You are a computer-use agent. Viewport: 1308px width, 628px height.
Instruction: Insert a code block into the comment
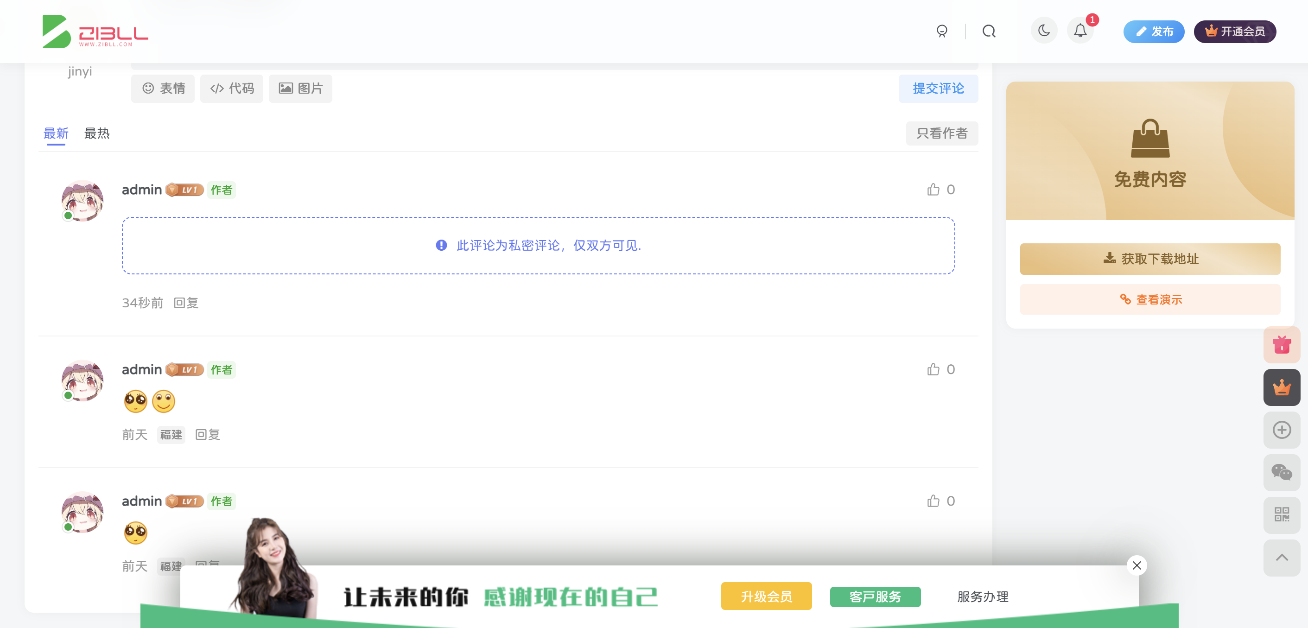pyautogui.click(x=232, y=89)
